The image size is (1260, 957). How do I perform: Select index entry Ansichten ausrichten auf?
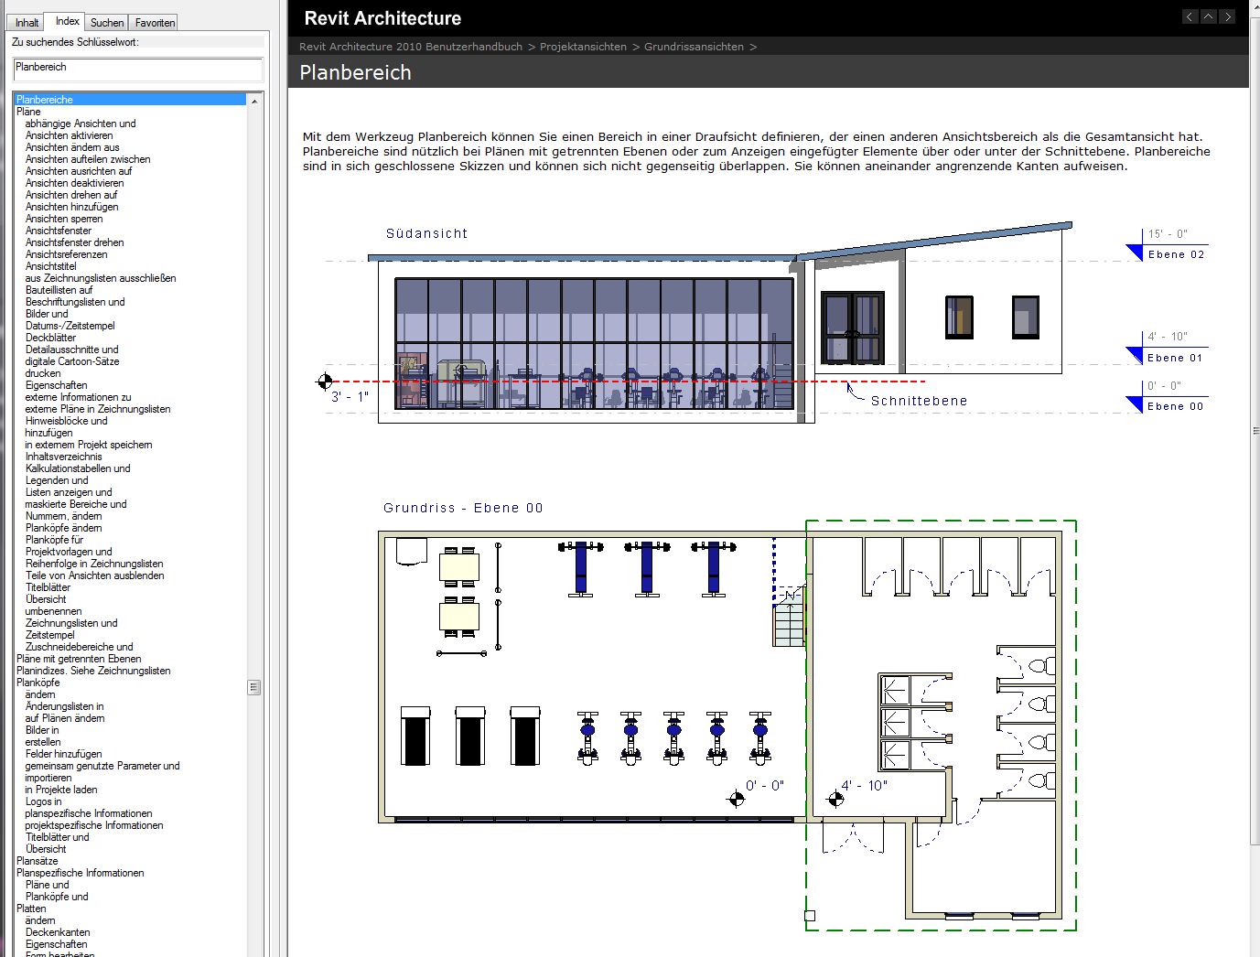pos(79,171)
